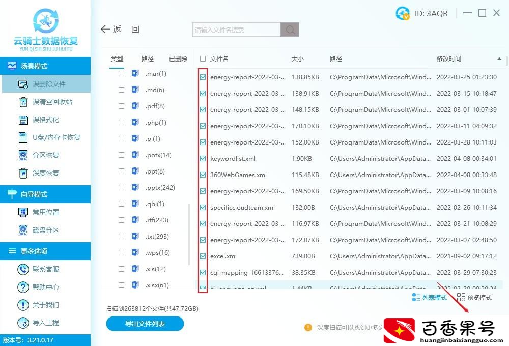Screen dimensions: 509x346
Task: Click the 更多选项 hamburger icon
Action: tap(12, 251)
